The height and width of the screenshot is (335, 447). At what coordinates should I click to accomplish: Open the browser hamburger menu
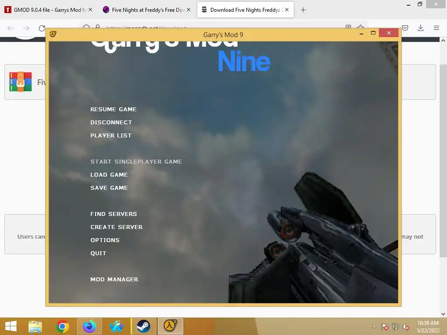click(x=437, y=28)
